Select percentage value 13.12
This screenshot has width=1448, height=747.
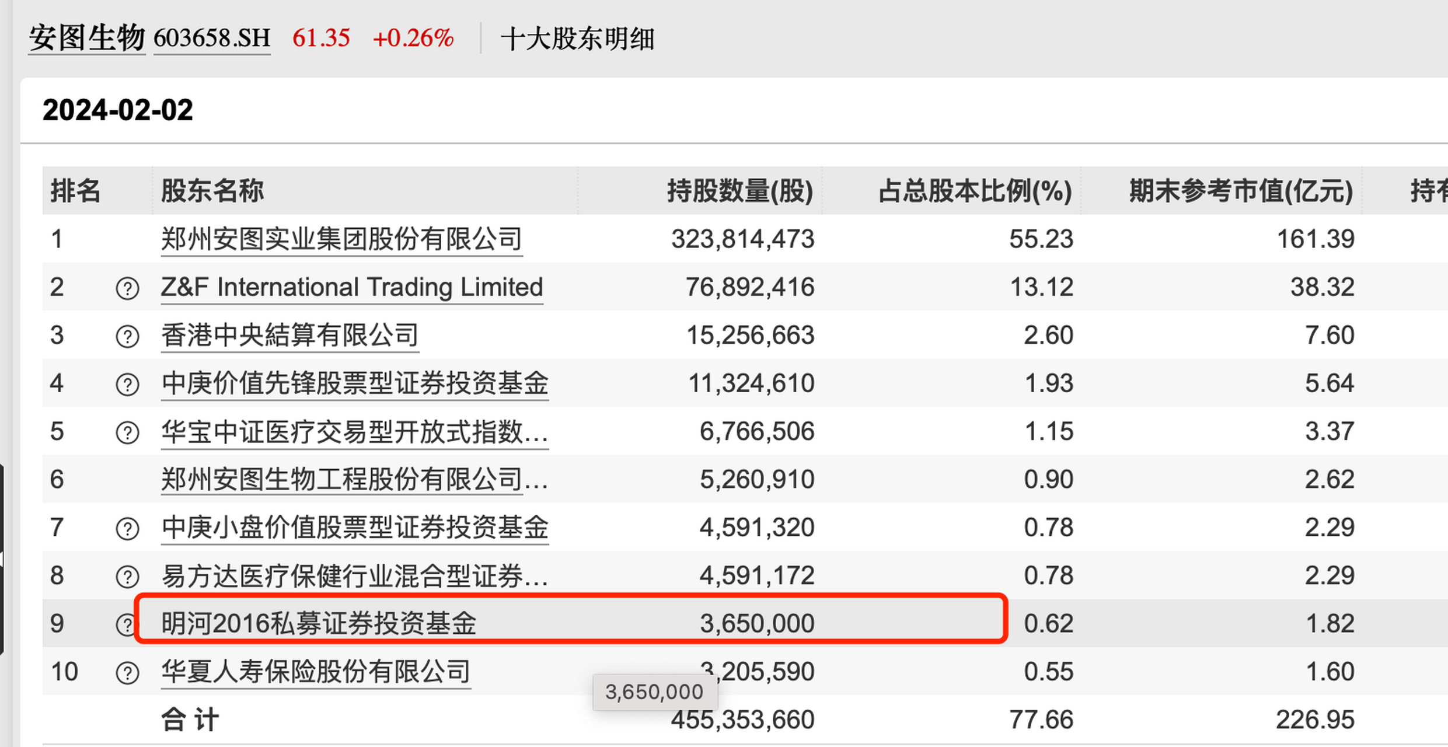1041,287
